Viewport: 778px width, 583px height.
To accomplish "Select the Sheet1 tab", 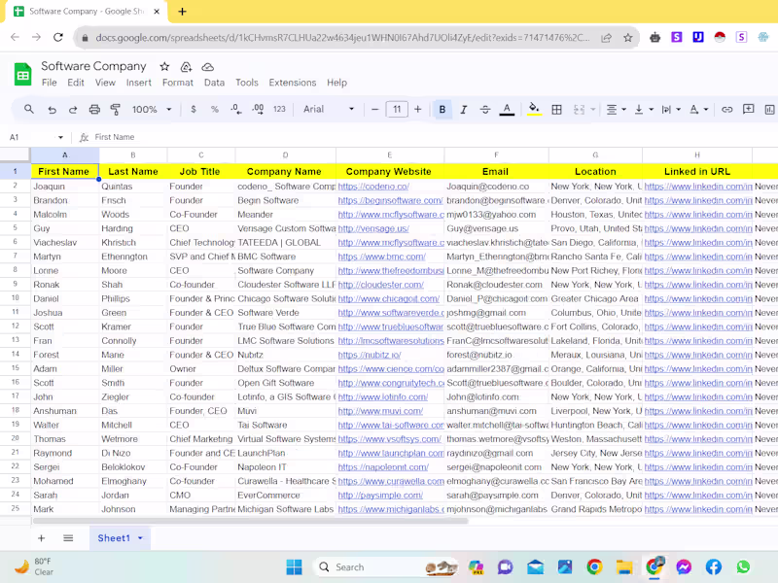I will coord(114,538).
